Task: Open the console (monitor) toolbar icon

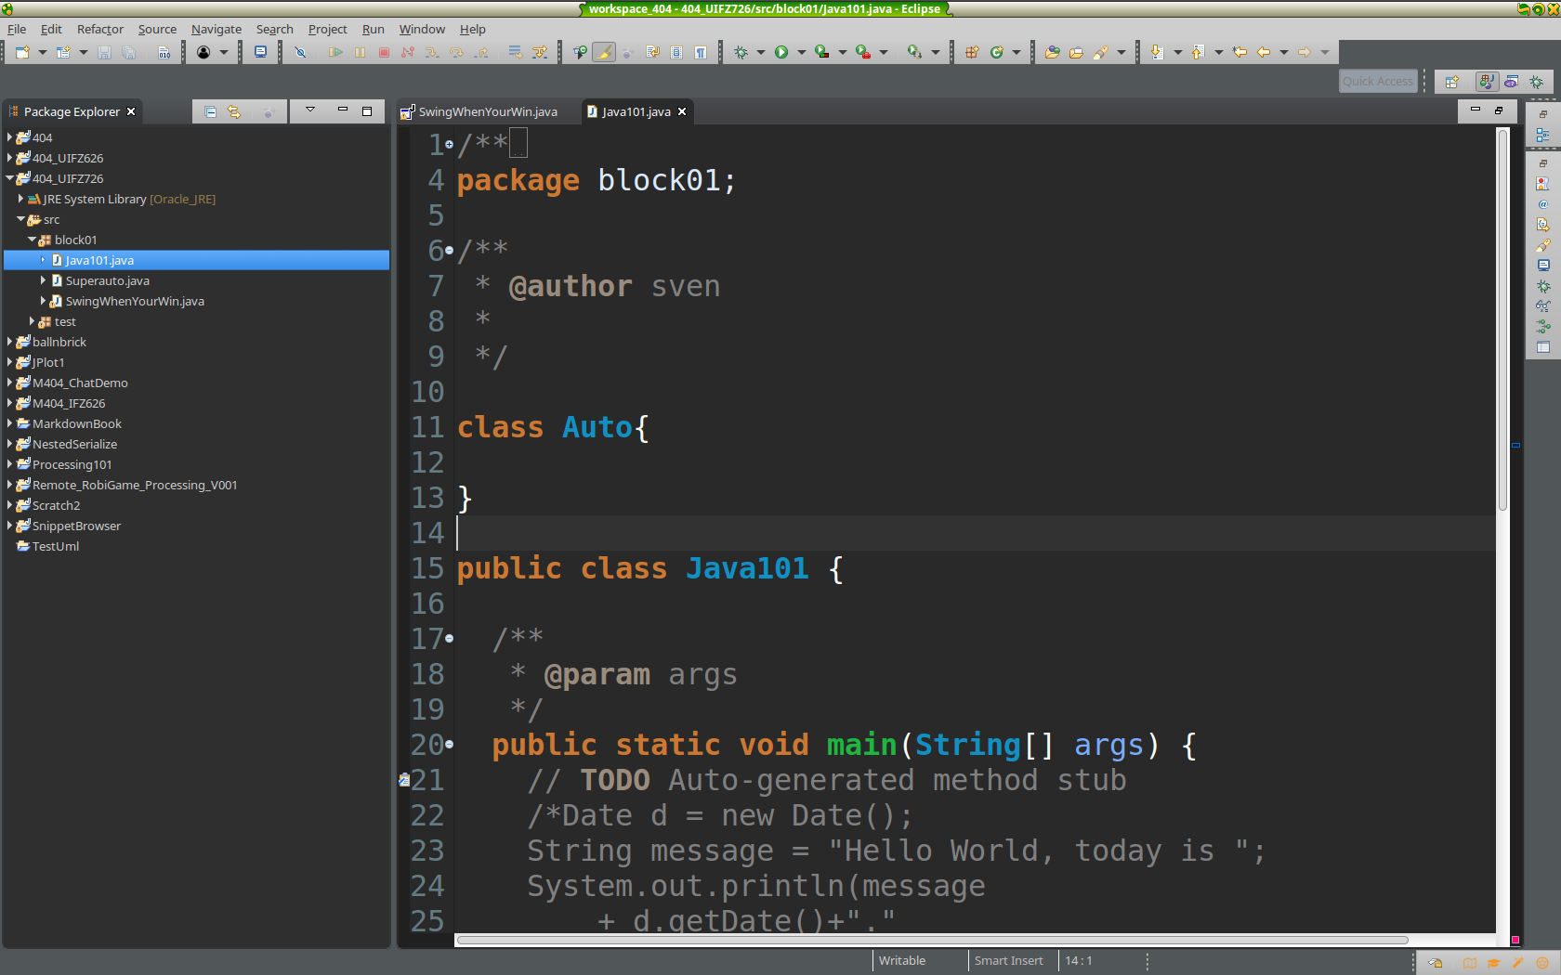Action: point(261,52)
